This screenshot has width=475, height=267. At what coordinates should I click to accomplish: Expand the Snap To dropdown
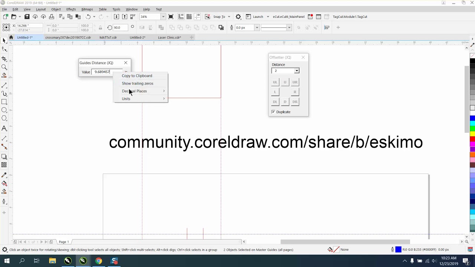tap(229, 17)
